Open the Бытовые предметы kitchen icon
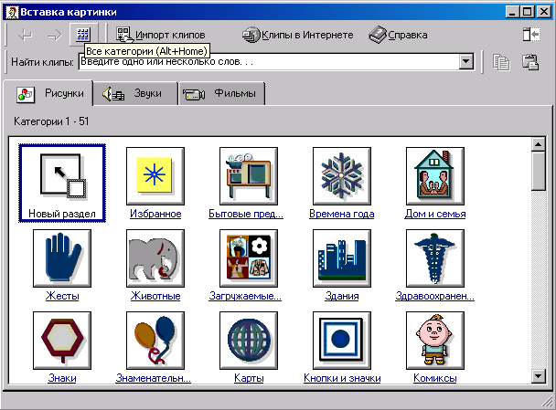The image size is (556, 410). (x=249, y=176)
